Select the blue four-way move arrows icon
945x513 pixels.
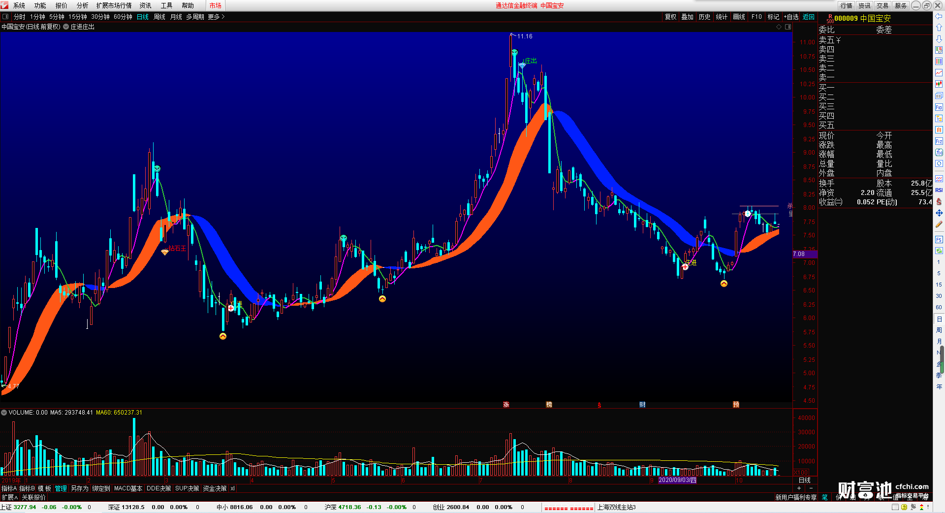pos(939,213)
